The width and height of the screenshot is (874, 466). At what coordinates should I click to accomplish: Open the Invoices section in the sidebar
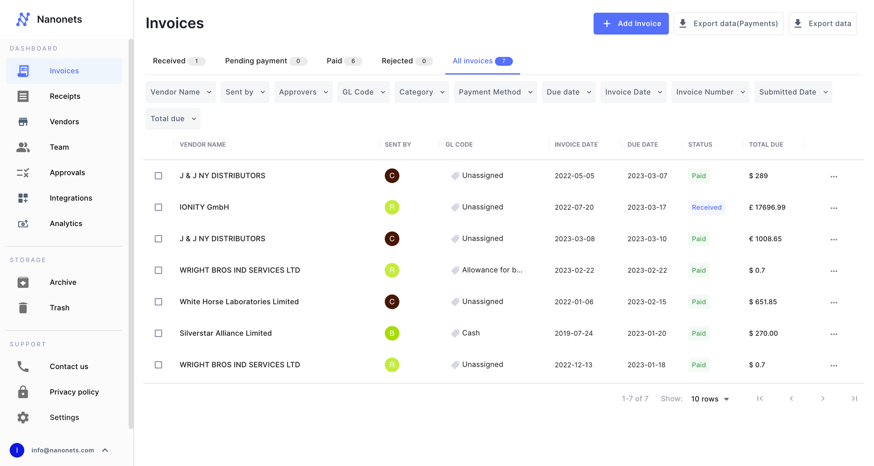point(64,71)
